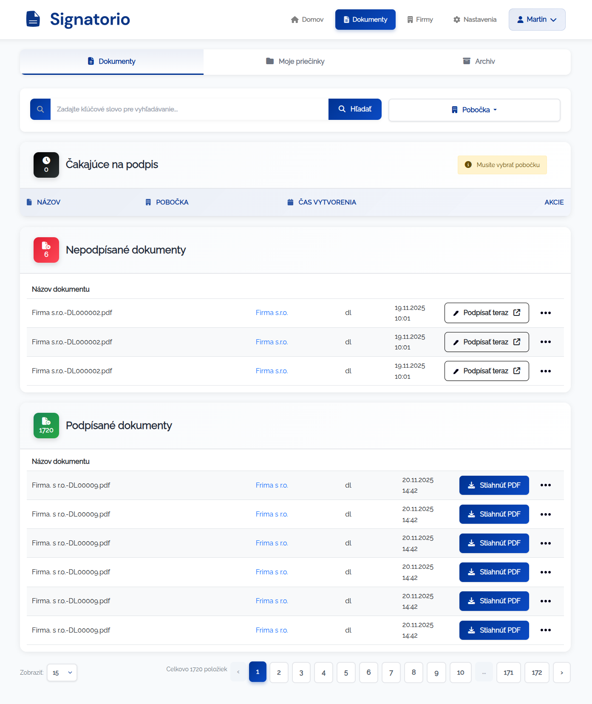Click first Firma. s r.o.-DL00009.pdf document name
The image size is (592, 704).
pyautogui.click(x=71, y=485)
